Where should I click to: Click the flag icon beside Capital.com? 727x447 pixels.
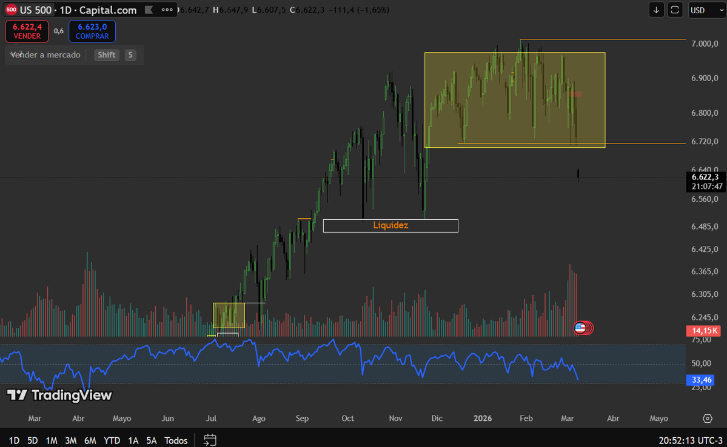click(x=149, y=10)
